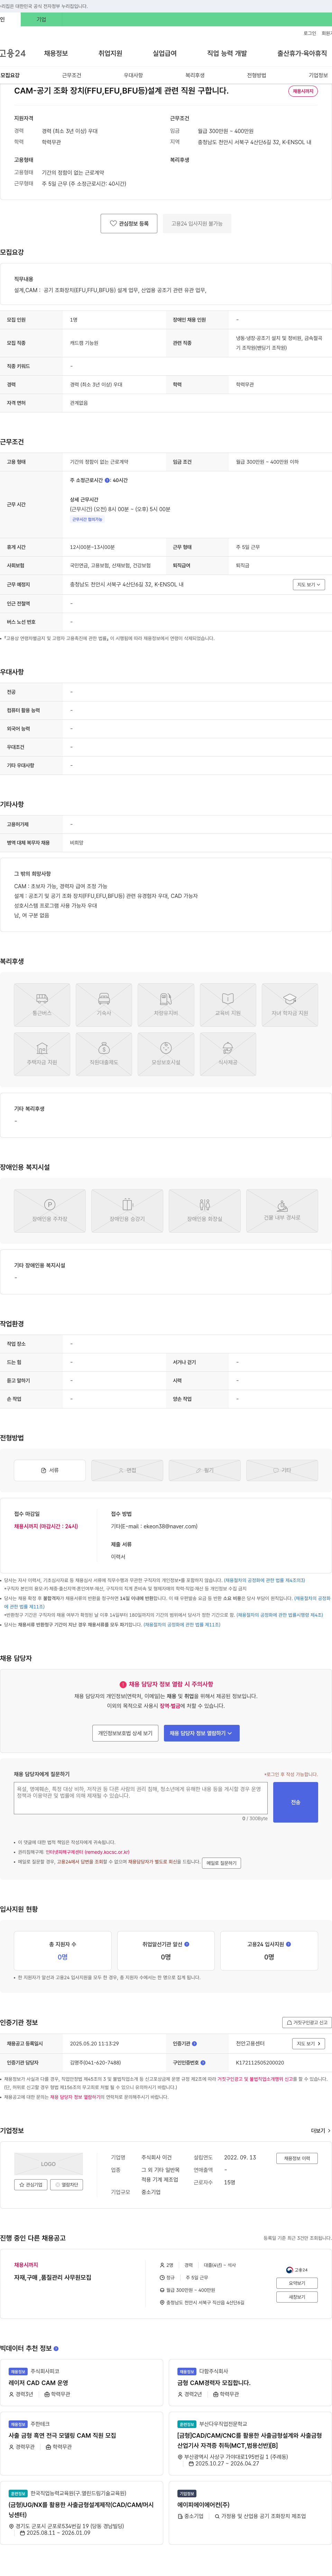Open 더보기 in 기업정보 section
The image size is (332, 2576).
click(320, 2131)
